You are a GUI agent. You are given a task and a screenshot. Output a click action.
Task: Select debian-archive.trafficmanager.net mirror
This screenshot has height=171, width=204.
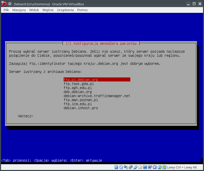97,96
